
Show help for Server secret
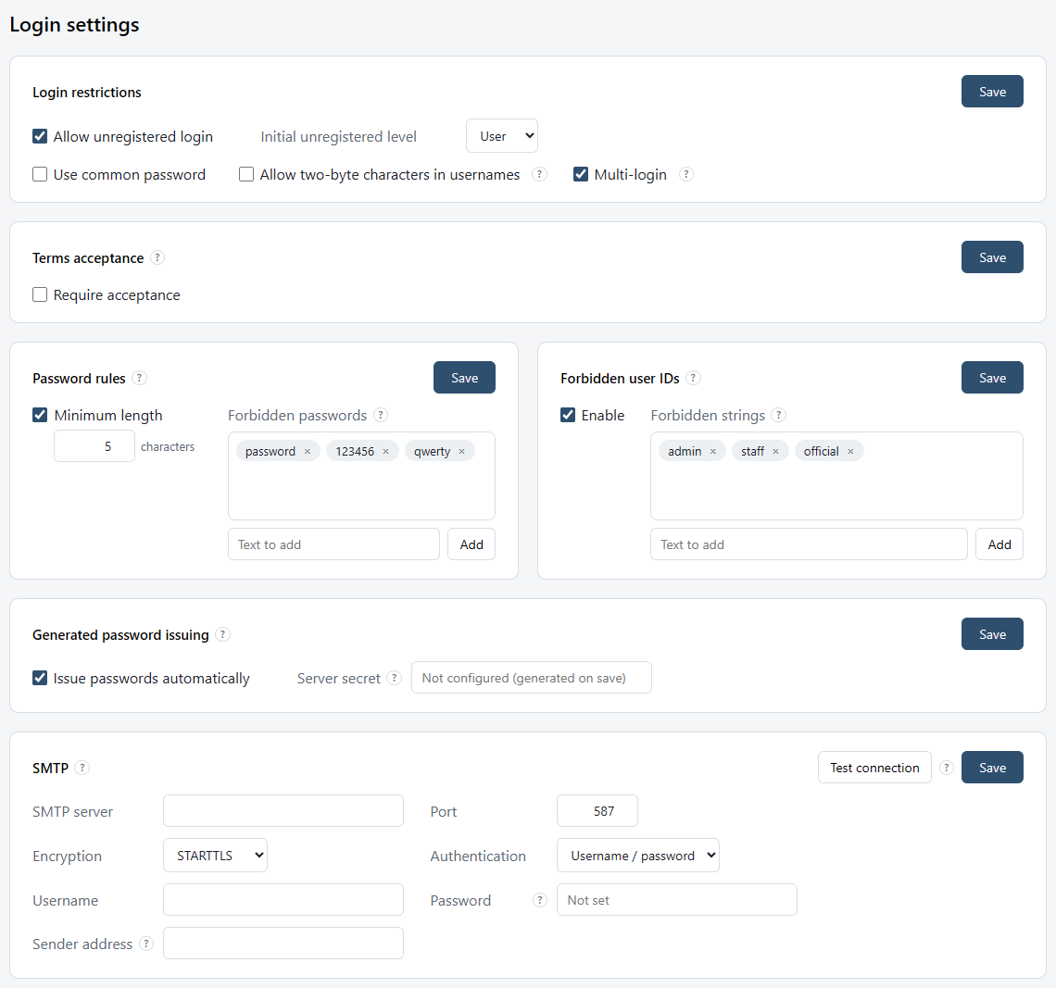(x=395, y=678)
